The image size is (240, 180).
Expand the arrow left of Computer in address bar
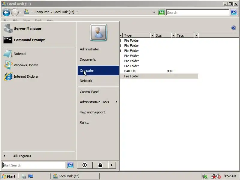click(x=32, y=12)
